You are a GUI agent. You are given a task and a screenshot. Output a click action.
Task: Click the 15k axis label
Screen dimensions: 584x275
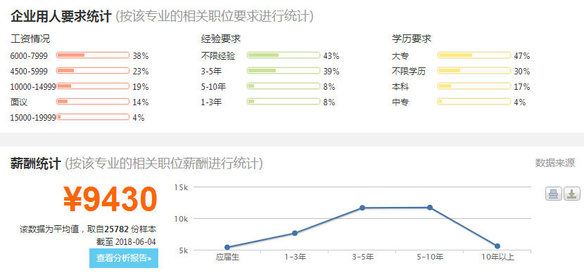pos(182,187)
